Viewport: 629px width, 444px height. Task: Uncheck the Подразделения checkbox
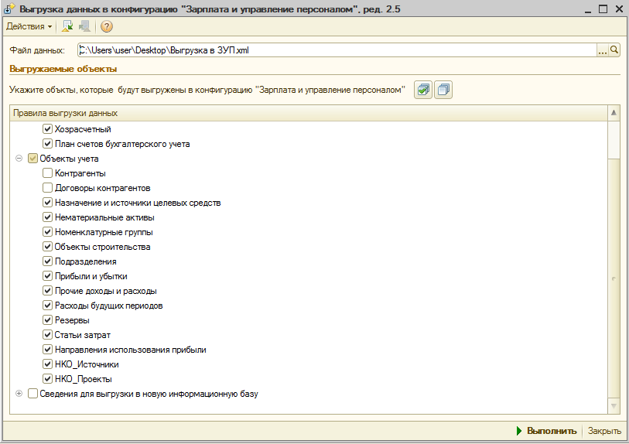pos(47,261)
